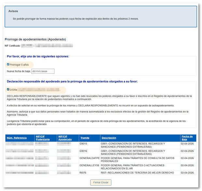This screenshot has height=191, width=202.
Task: Click the Nueva fecha de baja date field
Action: click(42, 71)
